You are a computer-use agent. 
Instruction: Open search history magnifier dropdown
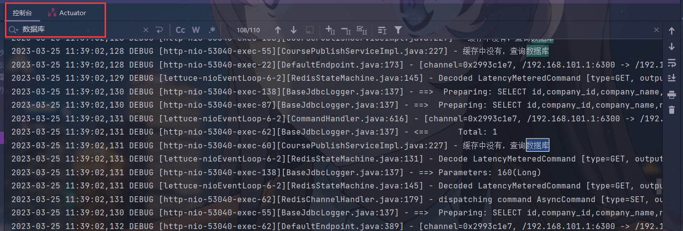click(14, 30)
